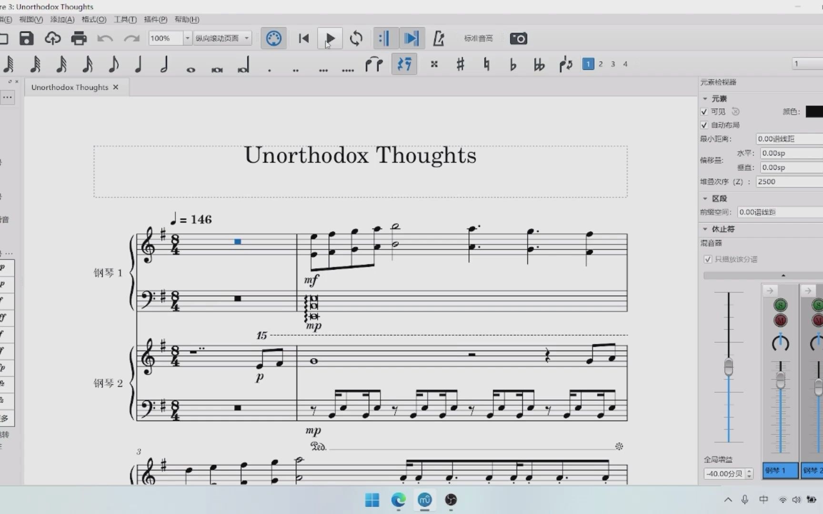The width and height of the screenshot is (823, 514).
Task: Click the master gain slider handle
Action: tap(728, 367)
